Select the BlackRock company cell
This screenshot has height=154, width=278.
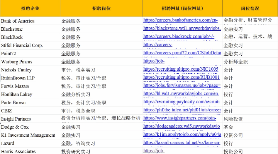point(30,37)
